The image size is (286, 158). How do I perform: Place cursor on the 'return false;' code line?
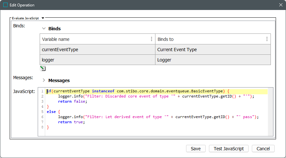click(x=73, y=101)
